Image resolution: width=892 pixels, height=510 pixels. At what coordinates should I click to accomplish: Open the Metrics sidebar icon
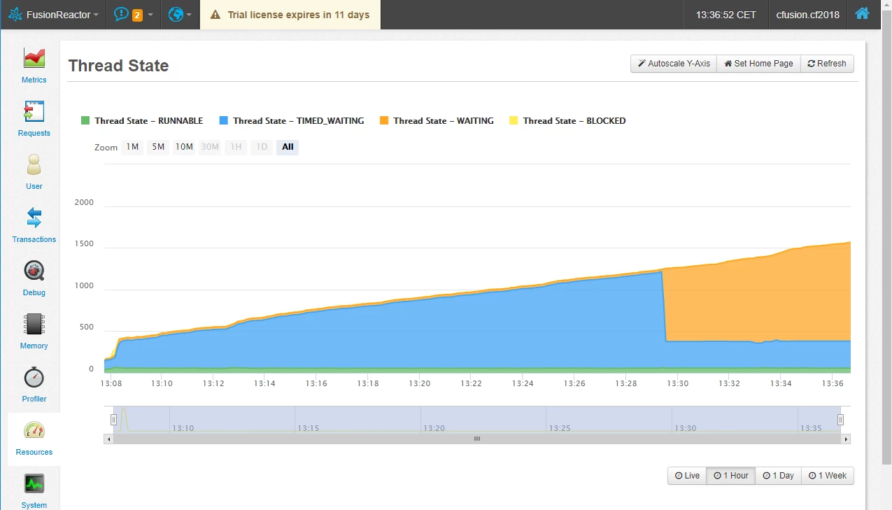coord(34,58)
